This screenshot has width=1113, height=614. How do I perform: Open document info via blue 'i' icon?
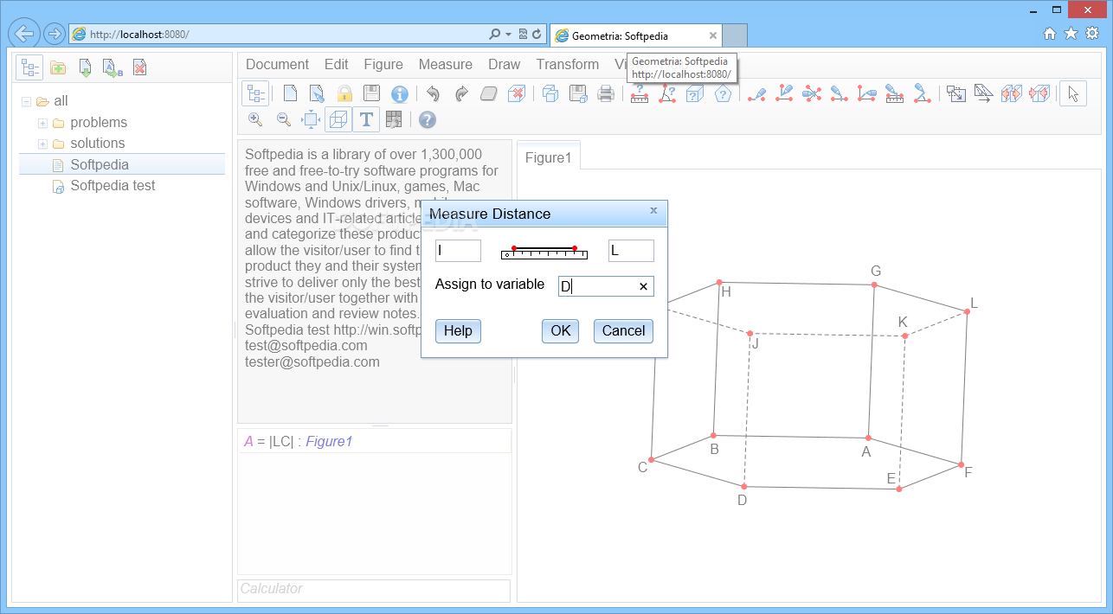[x=399, y=93]
